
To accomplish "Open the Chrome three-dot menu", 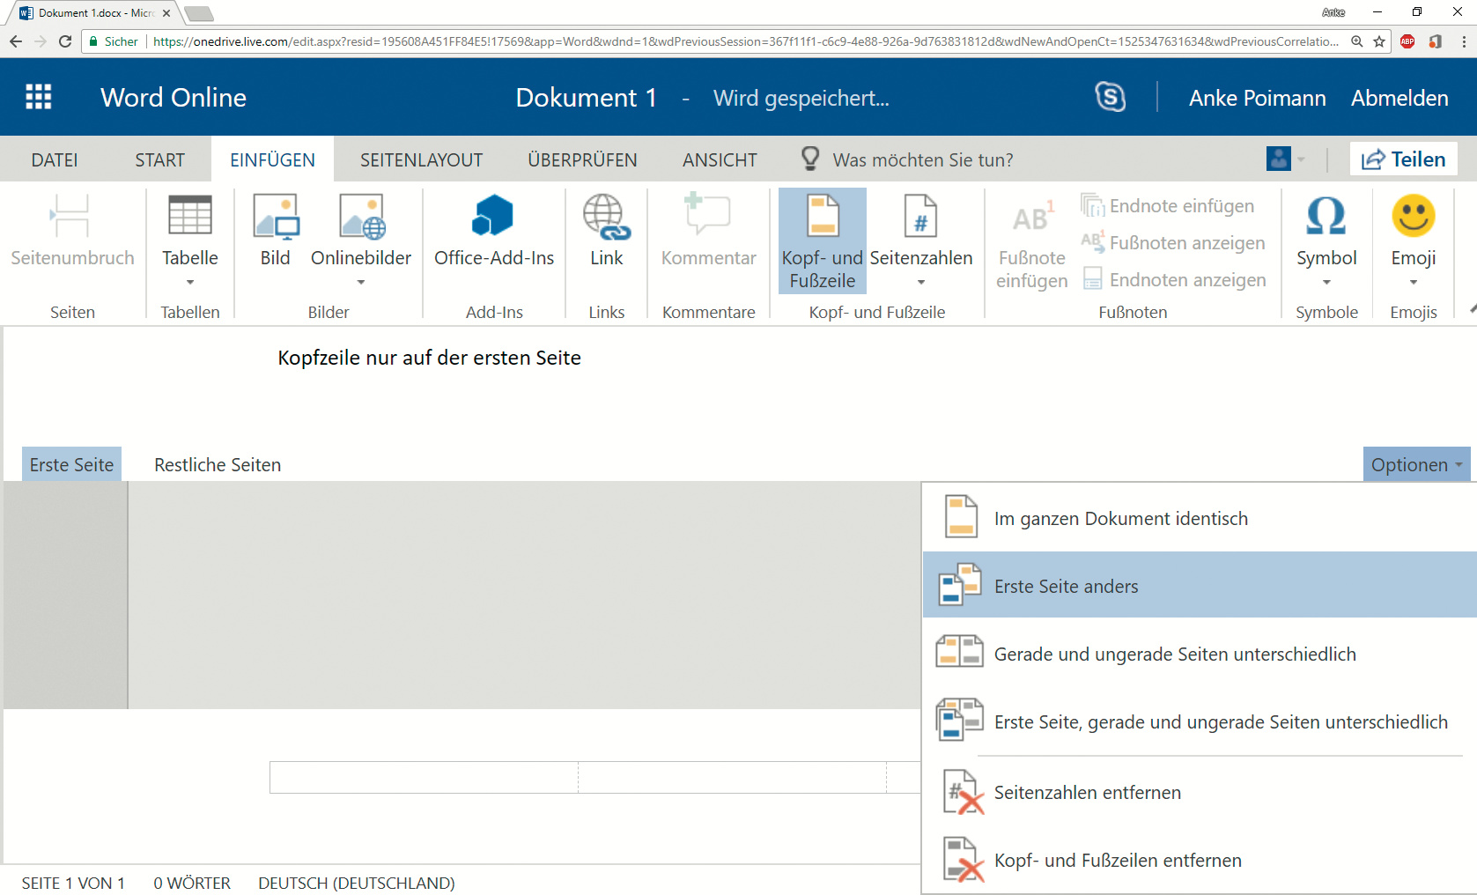I will point(1463,41).
